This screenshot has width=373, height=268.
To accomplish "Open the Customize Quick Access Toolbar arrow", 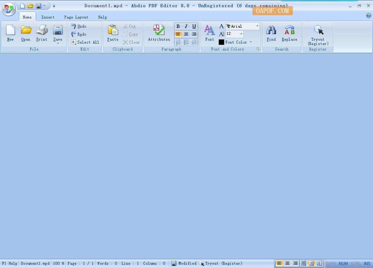I will click(54, 6).
